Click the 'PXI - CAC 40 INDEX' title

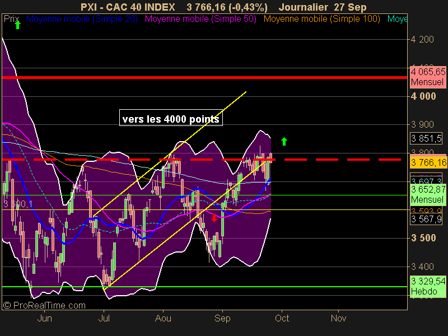(x=128, y=7)
